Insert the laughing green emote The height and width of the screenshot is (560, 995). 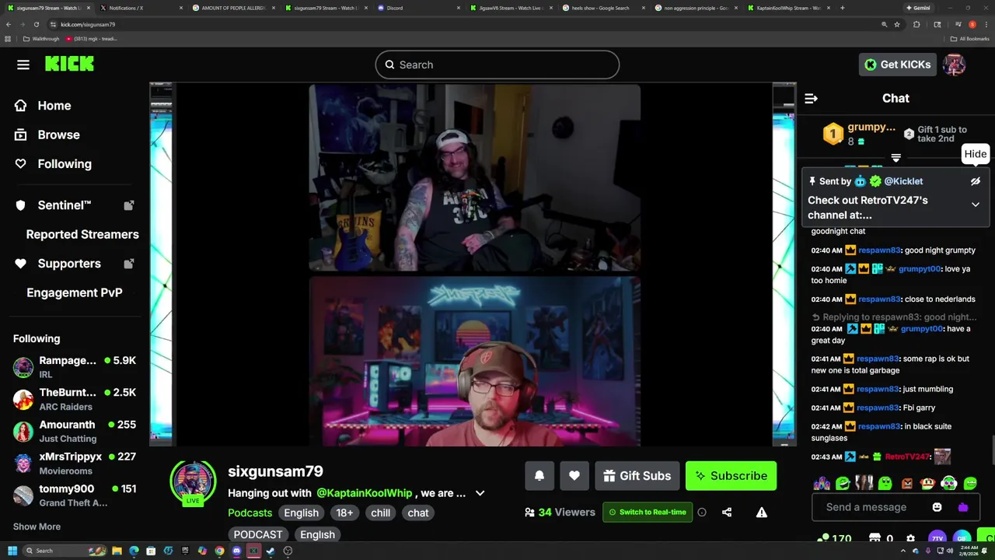point(843,484)
